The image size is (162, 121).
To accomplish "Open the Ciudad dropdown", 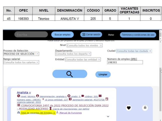I will coord(134,51).
